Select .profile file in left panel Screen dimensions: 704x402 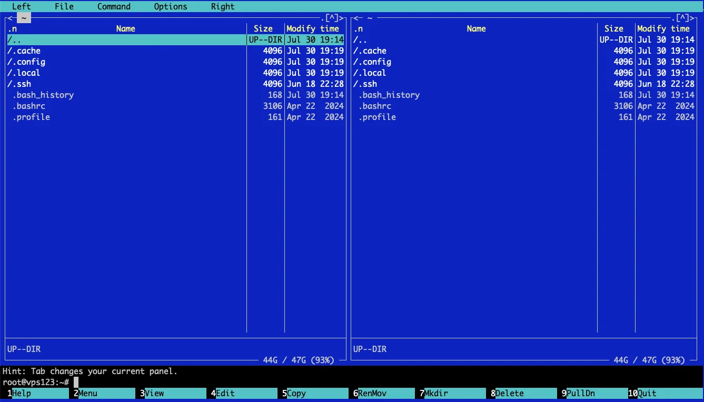click(176, 117)
